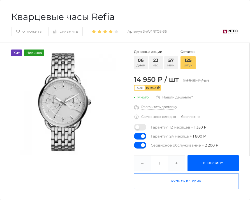Click the vertical scrollbar on the right
Viewport: 250px width, 200px height.
pos(249,98)
